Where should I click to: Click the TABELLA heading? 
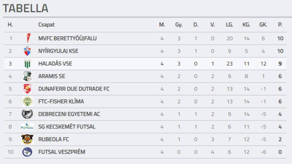(x=26, y=9)
